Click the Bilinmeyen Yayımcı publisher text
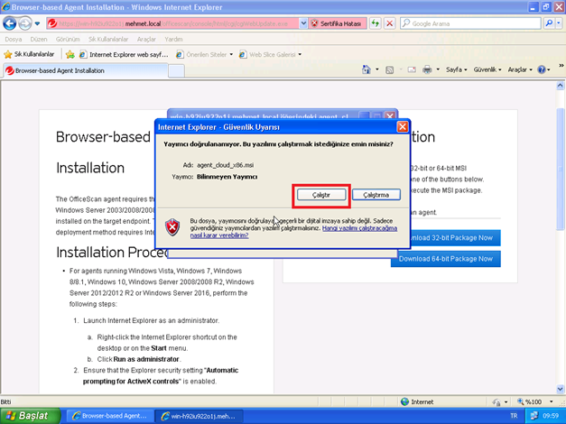The height and width of the screenshot is (424, 566). tap(227, 177)
